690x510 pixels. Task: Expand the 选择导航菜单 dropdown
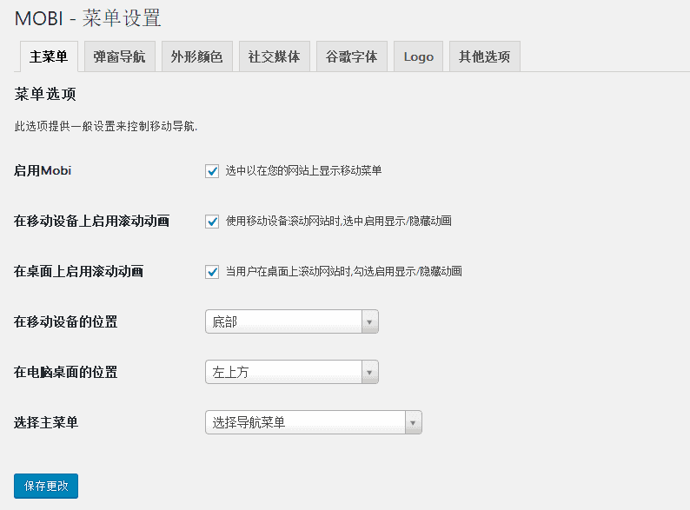coord(314,422)
